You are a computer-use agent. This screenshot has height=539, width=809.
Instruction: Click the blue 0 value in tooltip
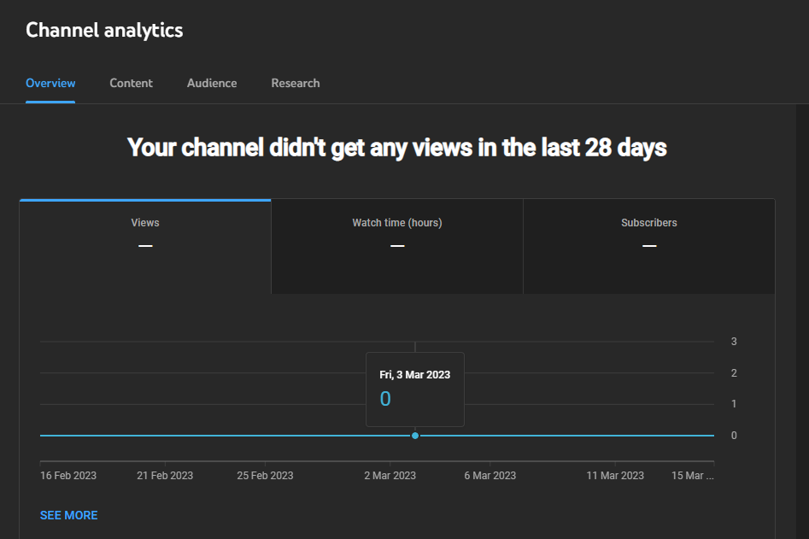point(385,399)
